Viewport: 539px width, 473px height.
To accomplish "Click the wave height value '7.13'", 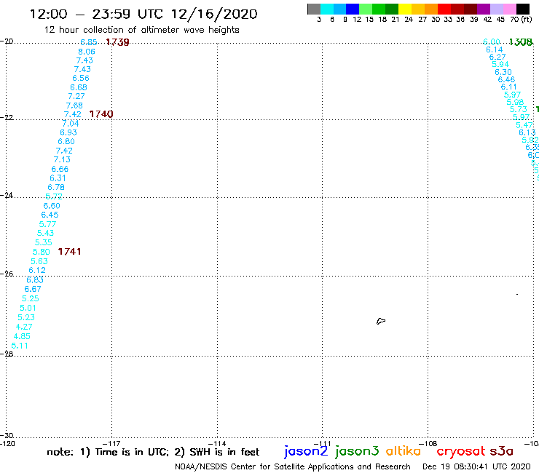I will (62, 159).
